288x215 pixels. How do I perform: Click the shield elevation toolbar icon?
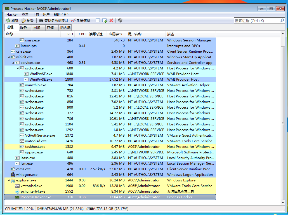[120, 21]
